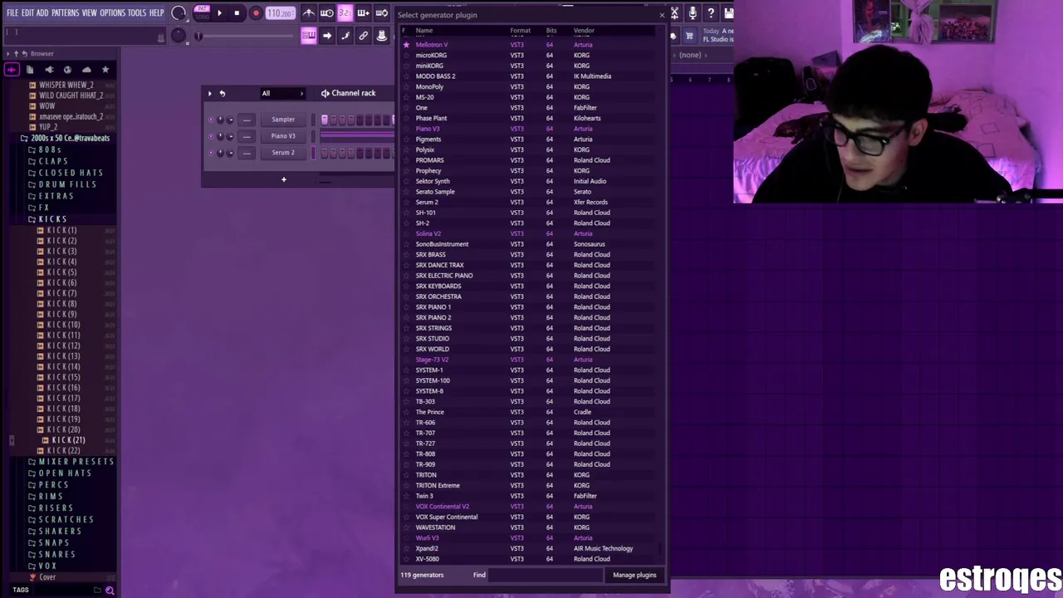
Task: Click the star favorite icon beside Mellotron V
Action: click(406, 45)
